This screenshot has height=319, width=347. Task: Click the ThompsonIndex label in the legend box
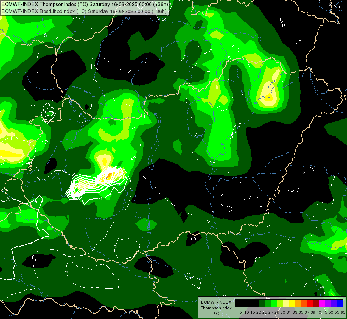coord(216,308)
